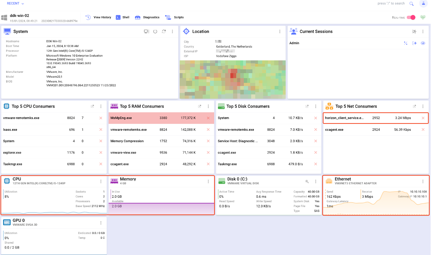Toggle the eye icon on the Admin session
This screenshot has height=255, width=431.
(423, 43)
